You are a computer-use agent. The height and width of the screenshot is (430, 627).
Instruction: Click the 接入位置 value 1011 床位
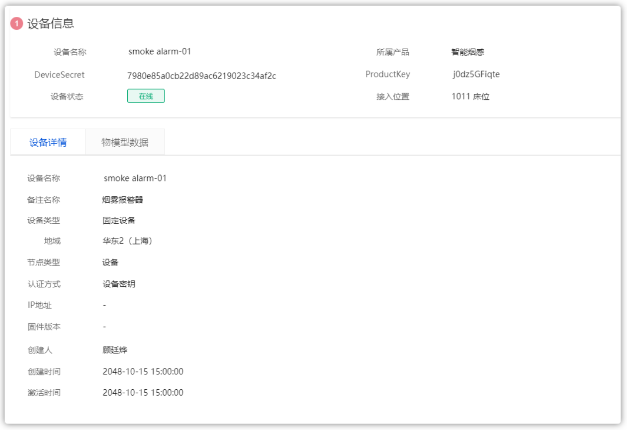tap(470, 96)
